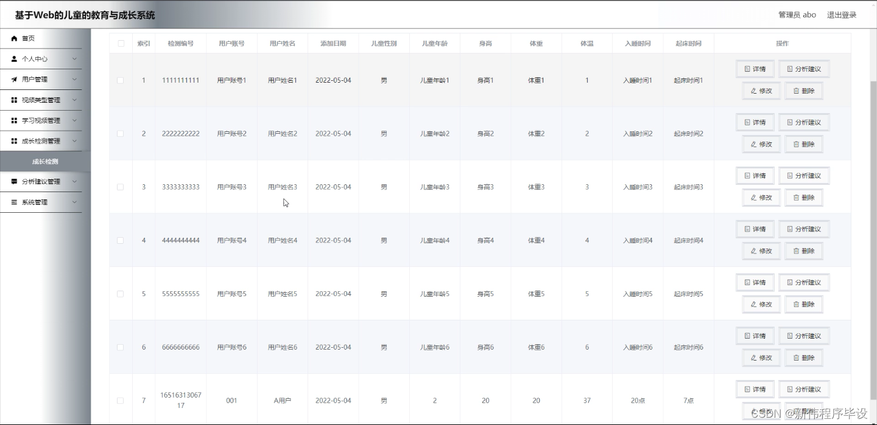Check the checkbox for row 5555555555
This screenshot has height=425, width=877.
coord(121,294)
